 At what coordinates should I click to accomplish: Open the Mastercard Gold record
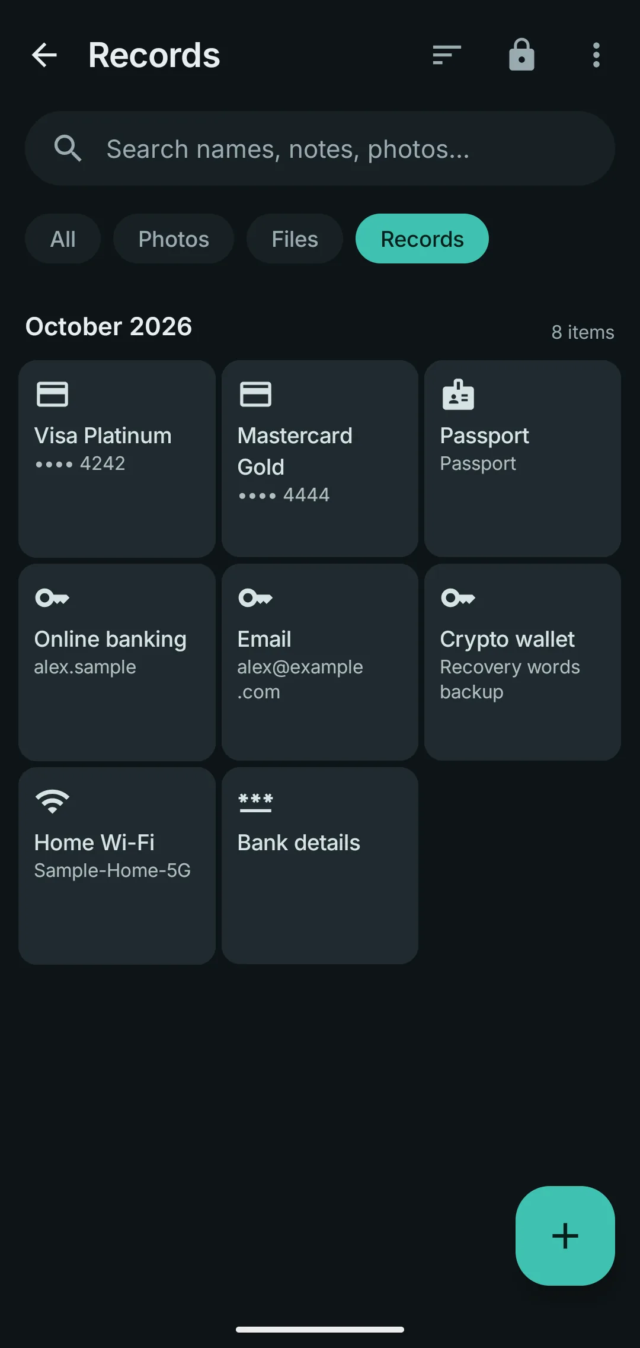click(320, 459)
